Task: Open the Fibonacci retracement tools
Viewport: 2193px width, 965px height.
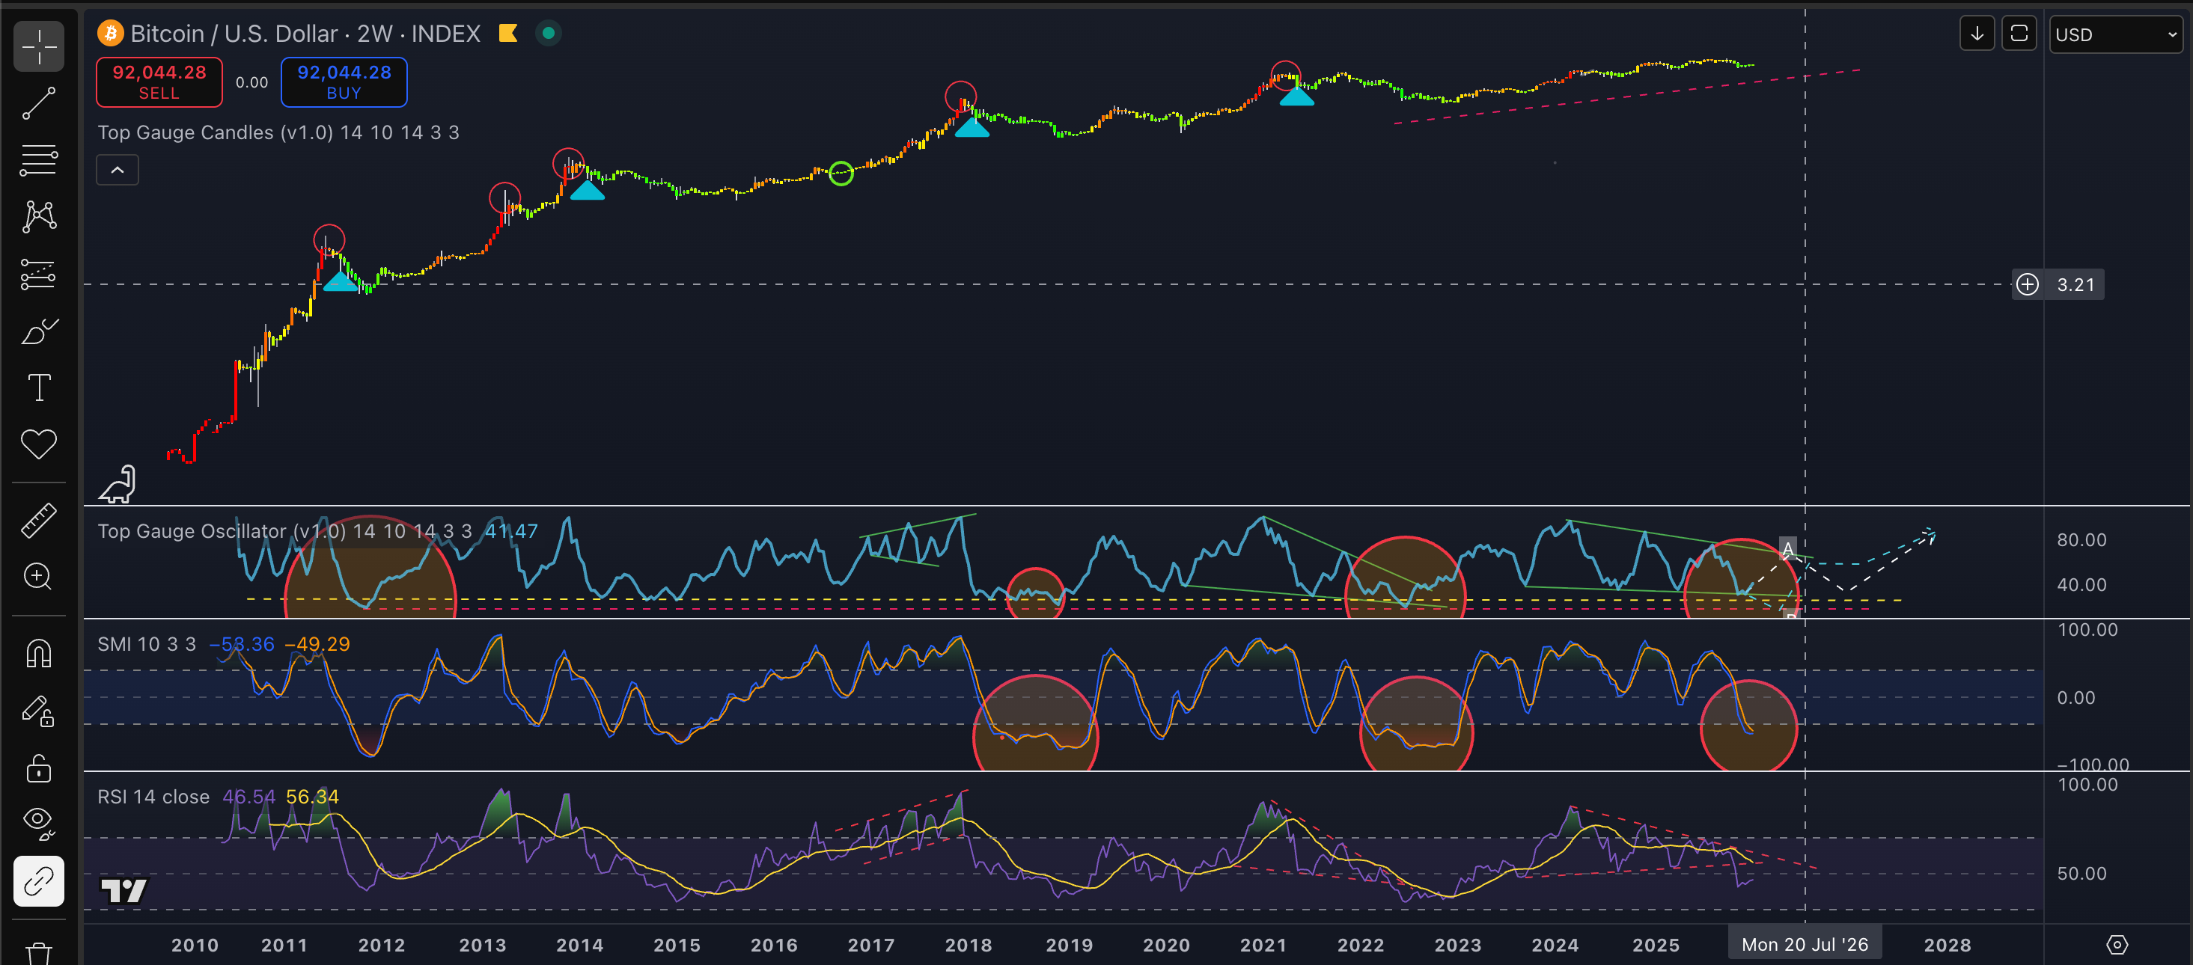Action: 39,160
